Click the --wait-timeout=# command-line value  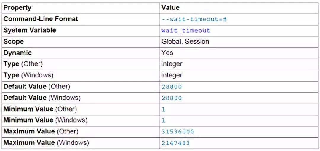pyautogui.click(x=194, y=19)
